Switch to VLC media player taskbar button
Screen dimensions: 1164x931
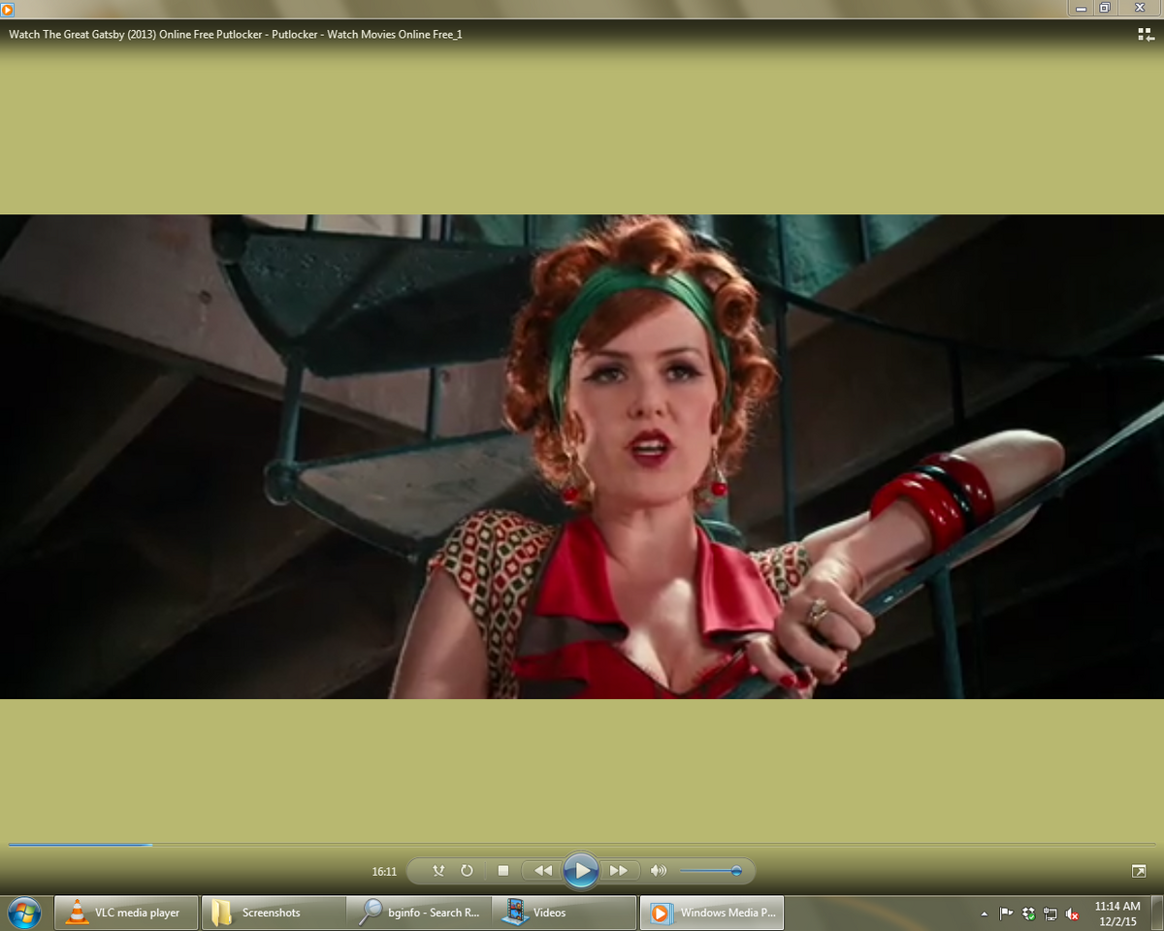127,913
